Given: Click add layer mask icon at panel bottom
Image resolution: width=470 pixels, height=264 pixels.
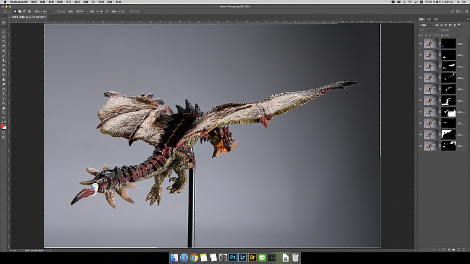Looking at the screenshot, I should click(444, 249).
